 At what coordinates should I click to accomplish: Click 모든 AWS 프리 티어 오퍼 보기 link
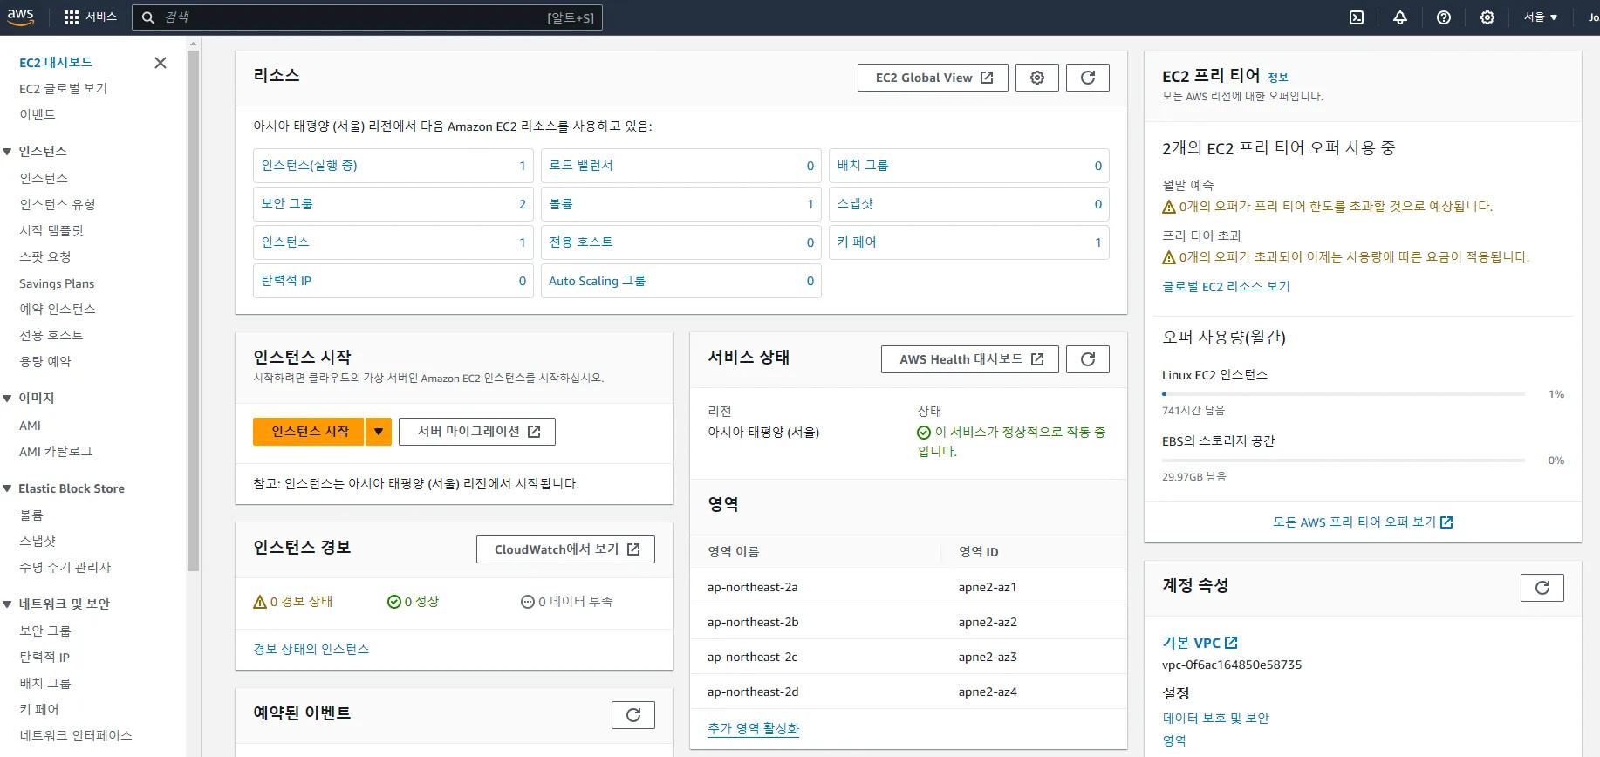click(1363, 522)
